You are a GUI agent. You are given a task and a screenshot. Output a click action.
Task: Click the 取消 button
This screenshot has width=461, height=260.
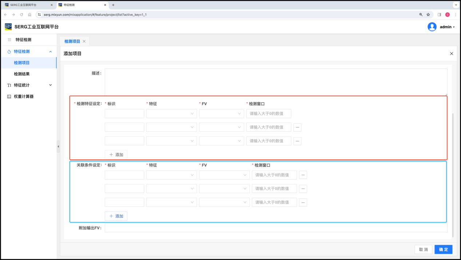(423, 249)
